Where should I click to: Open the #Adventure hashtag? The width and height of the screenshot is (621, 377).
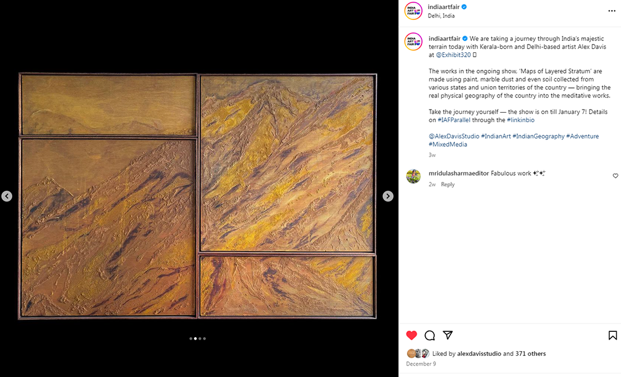582,136
